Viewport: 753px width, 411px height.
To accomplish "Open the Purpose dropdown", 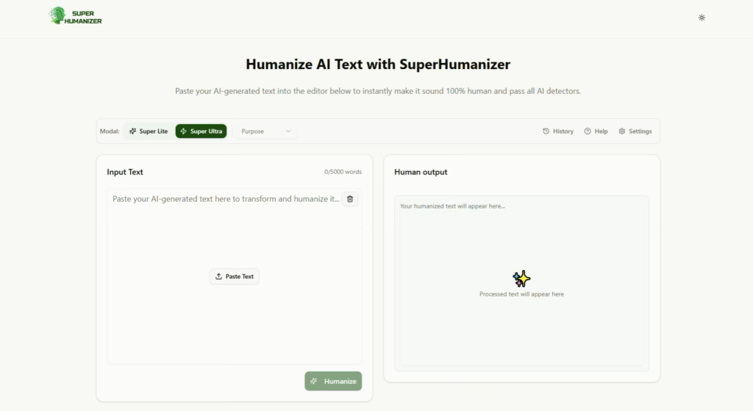I will pyautogui.click(x=265, y=131).
